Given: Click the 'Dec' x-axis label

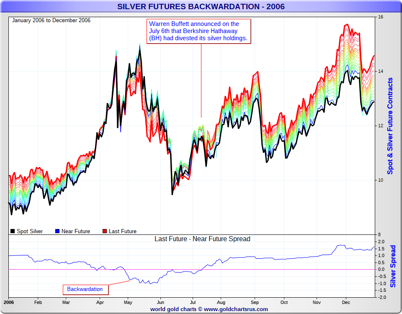Looking at the screenshot, I should pos(346,302).
